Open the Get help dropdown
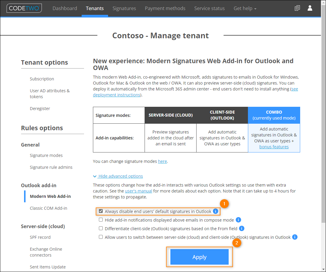Screen dimensions: 326x272 pos(245,8)
